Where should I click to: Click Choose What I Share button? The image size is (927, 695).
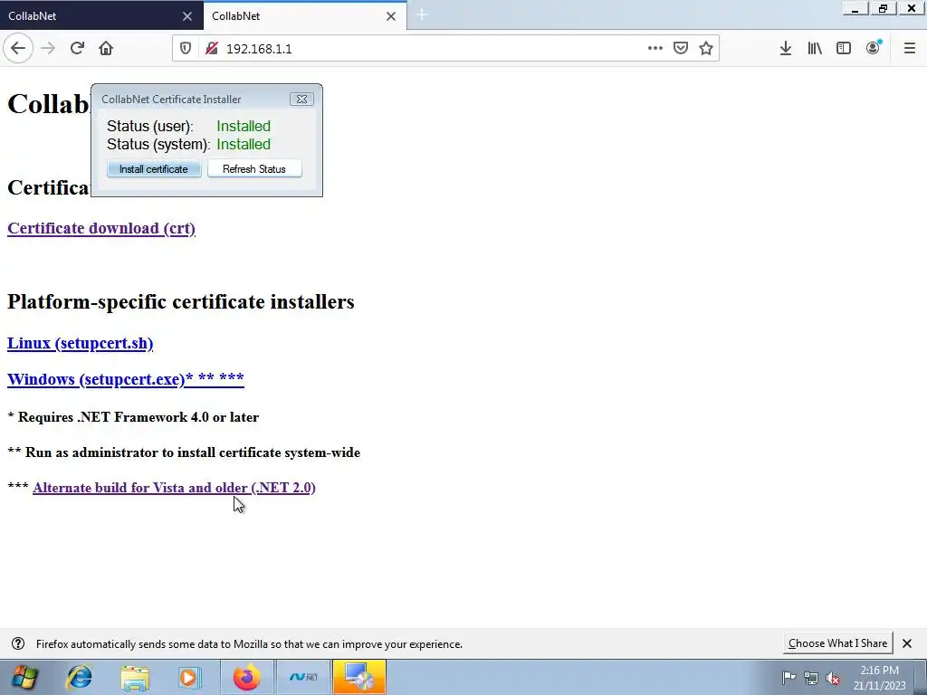tap(837, 643)
